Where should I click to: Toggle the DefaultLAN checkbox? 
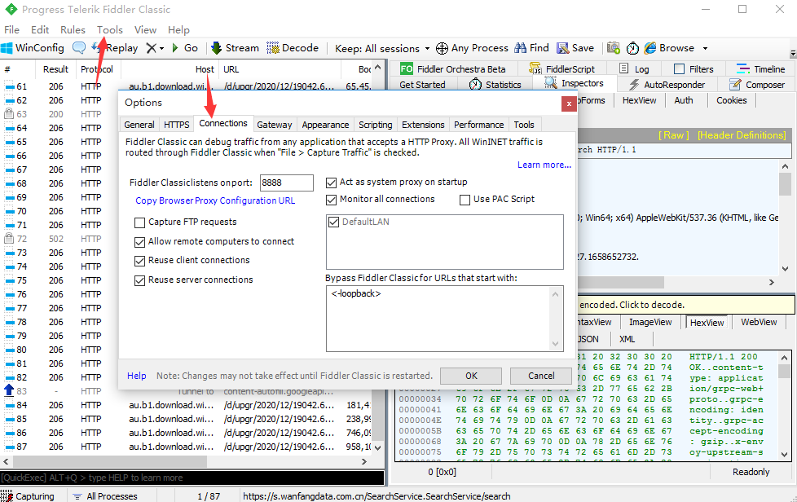point(334,222)
